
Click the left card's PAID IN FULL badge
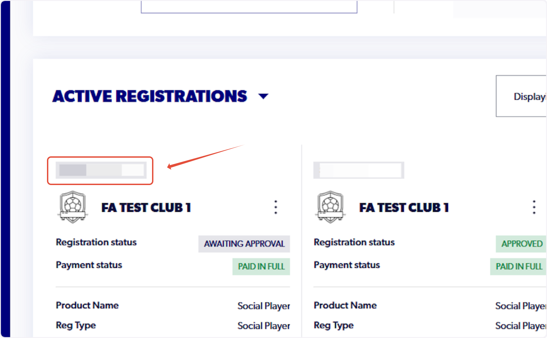click(x=261, y=266)
